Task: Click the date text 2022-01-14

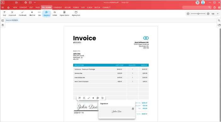Action: [79, 113]
